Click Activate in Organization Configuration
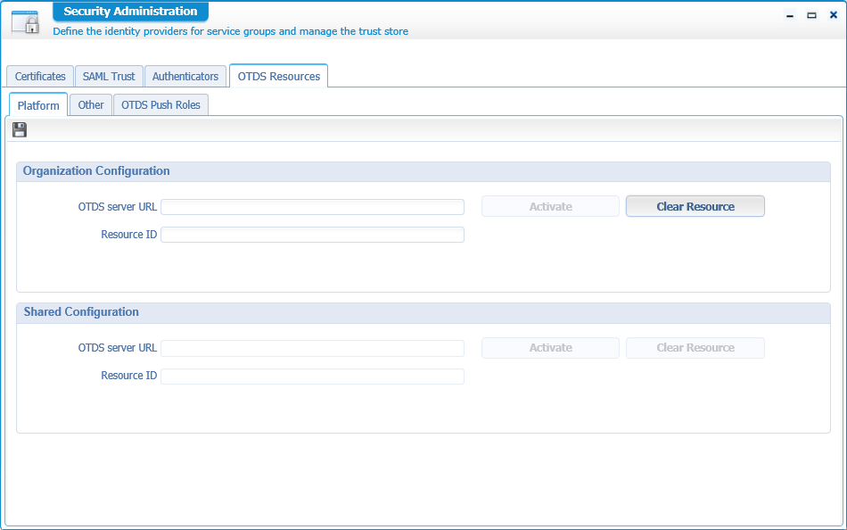 pyautogui.click(x=550, y=207)
